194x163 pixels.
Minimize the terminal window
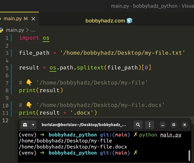[163, 125]
